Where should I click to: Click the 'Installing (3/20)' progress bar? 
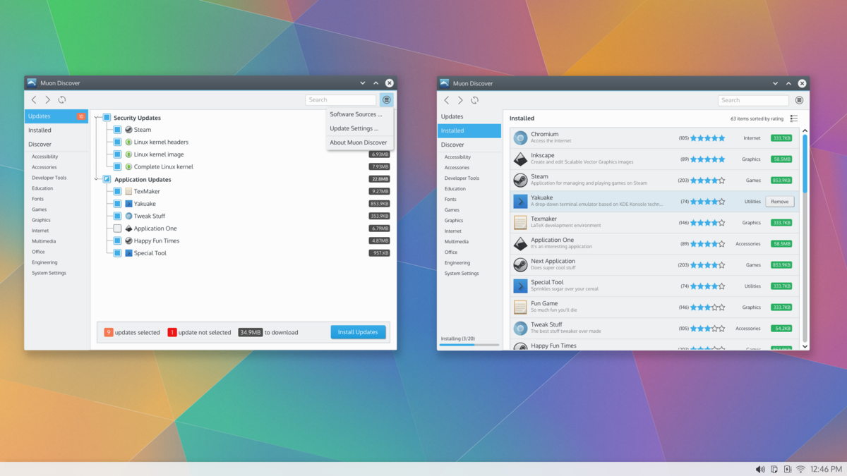(469, 345)
